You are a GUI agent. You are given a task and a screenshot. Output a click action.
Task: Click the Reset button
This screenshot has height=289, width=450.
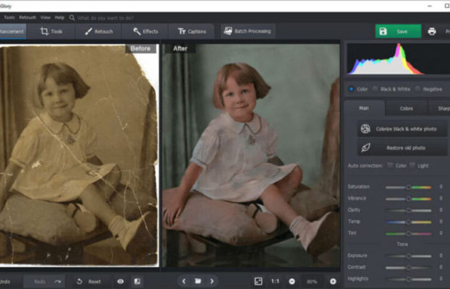click(x=89, y=282)
